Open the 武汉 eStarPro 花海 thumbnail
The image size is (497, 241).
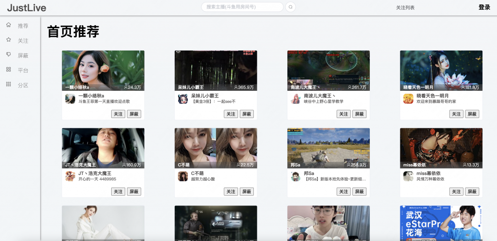[441, 223]
